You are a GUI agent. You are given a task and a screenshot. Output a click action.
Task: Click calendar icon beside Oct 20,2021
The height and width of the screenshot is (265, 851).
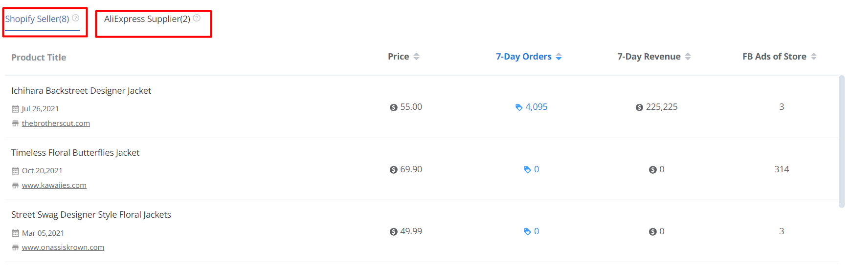click(15, 171)
